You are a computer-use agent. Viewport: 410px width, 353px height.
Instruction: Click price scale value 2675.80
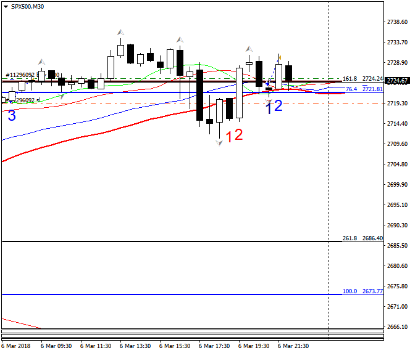coord(397,286)
